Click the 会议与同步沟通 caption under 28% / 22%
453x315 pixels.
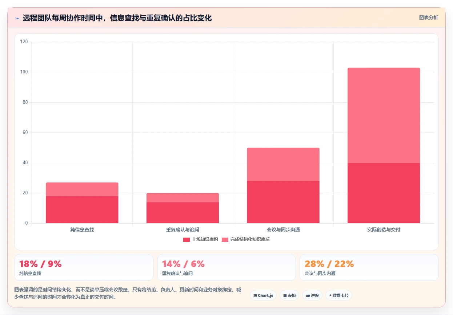click(x=320, y=274)
